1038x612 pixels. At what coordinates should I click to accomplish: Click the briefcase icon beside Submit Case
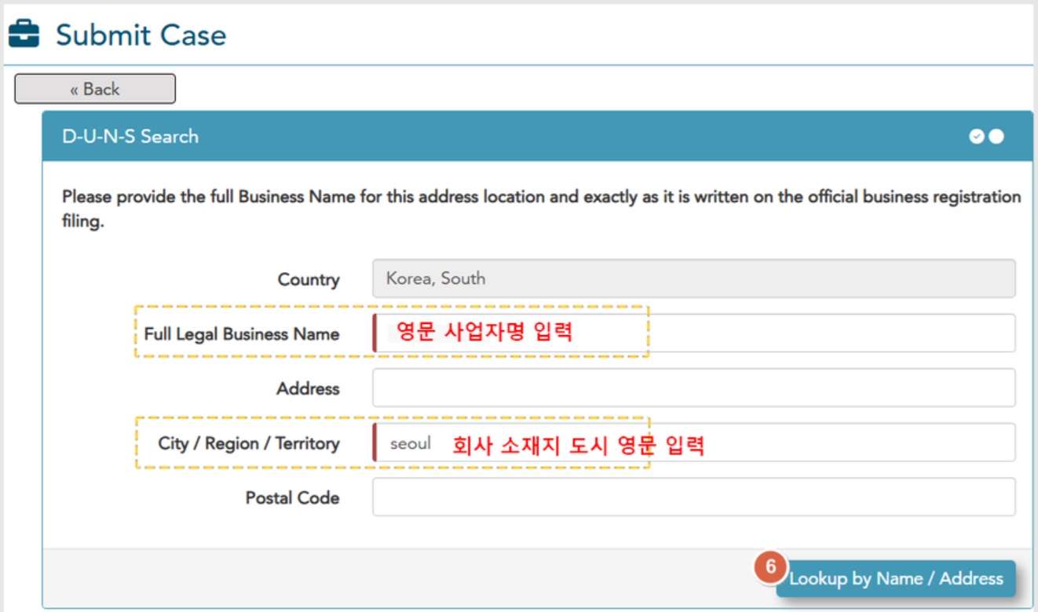[24, 35]
